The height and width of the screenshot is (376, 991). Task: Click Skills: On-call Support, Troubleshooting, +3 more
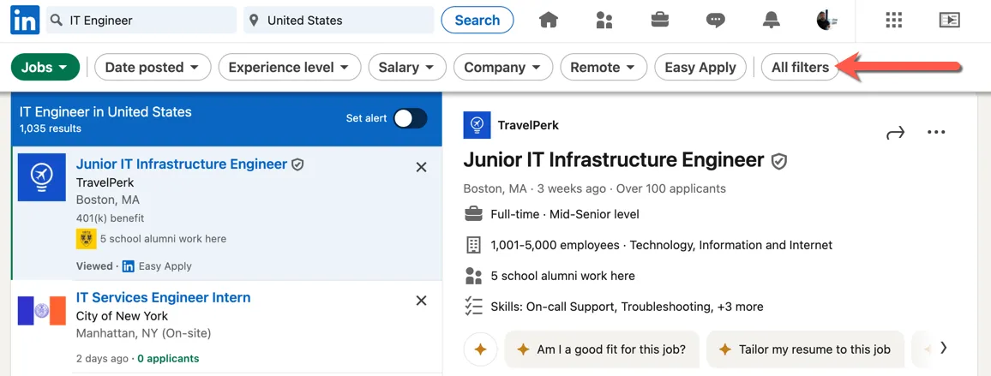[x=627, y=307]
